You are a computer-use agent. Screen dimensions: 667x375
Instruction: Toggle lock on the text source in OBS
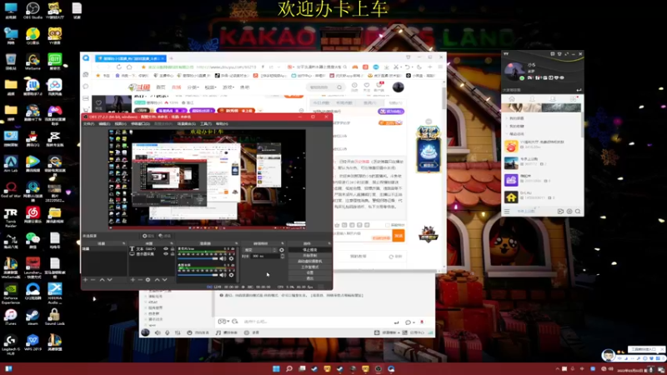(173, 248)
